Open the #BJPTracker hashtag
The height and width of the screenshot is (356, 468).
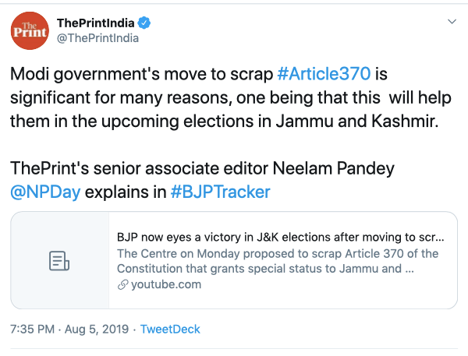(x=219, y=192)
